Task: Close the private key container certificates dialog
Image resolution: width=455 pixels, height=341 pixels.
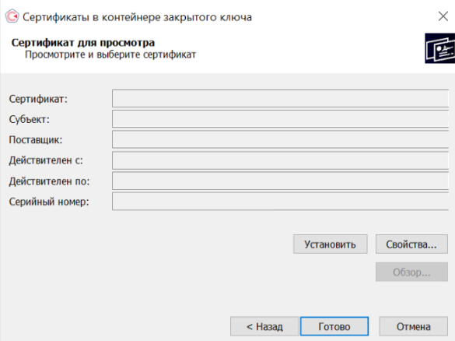Action: (x=443, y=16)
